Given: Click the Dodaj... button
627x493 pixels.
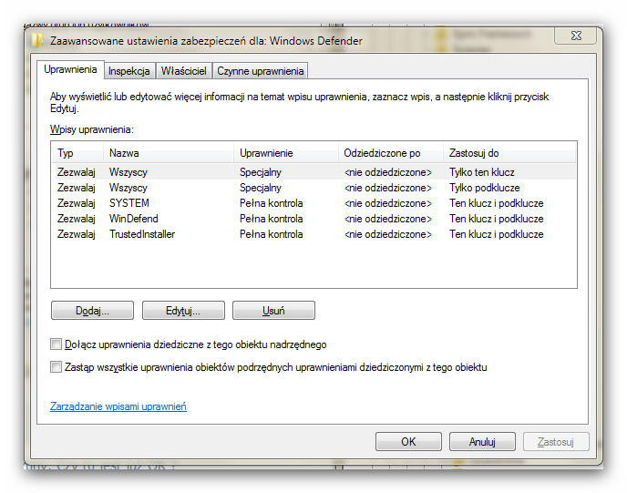Looking at the screenshot, I should click(92, 311).
